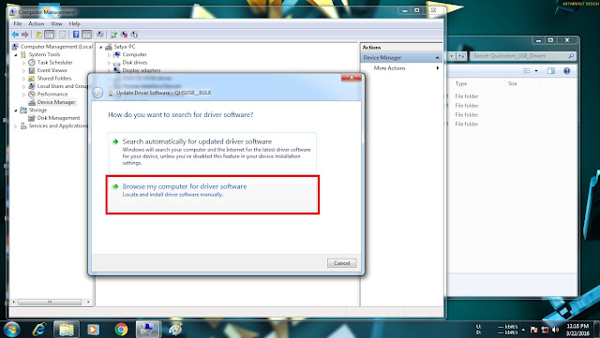Screen dimensions: 600x338
Task: Choose Browse my computer for driver software
Action: pyautogui.click(x=213, y=195)
